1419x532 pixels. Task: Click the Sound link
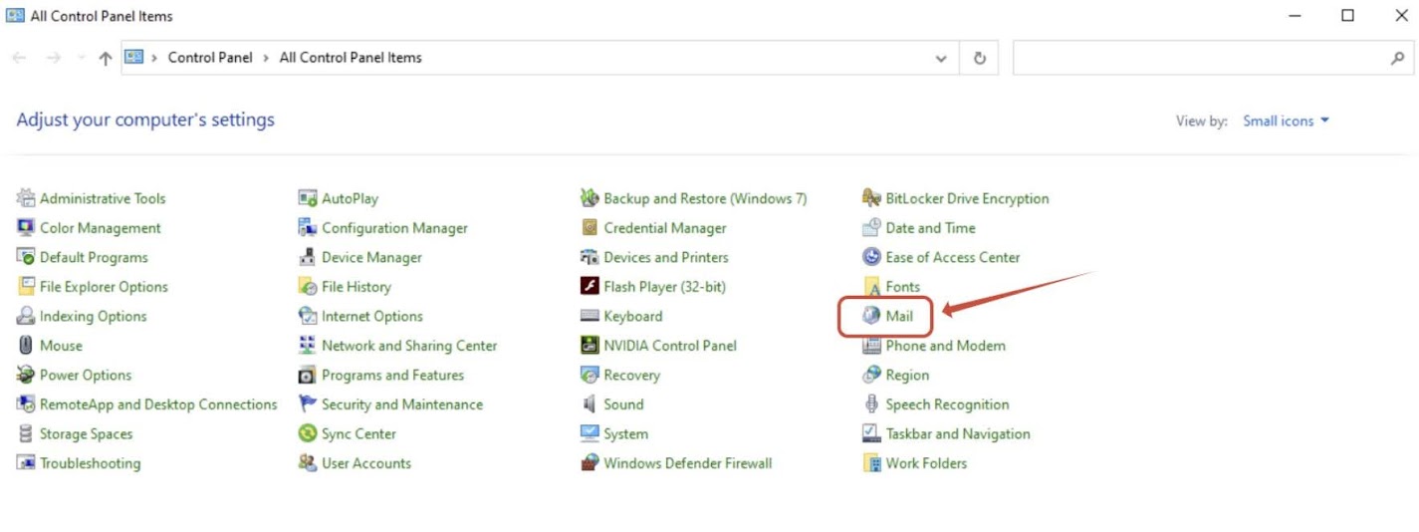[x=623, y=404]
